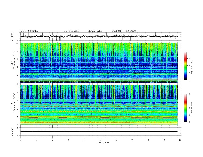Viewport: 203px width, 157px height.
Task: Click the ch.3(V) axis label
Action: pyautogui.click(x=13, y=131)
